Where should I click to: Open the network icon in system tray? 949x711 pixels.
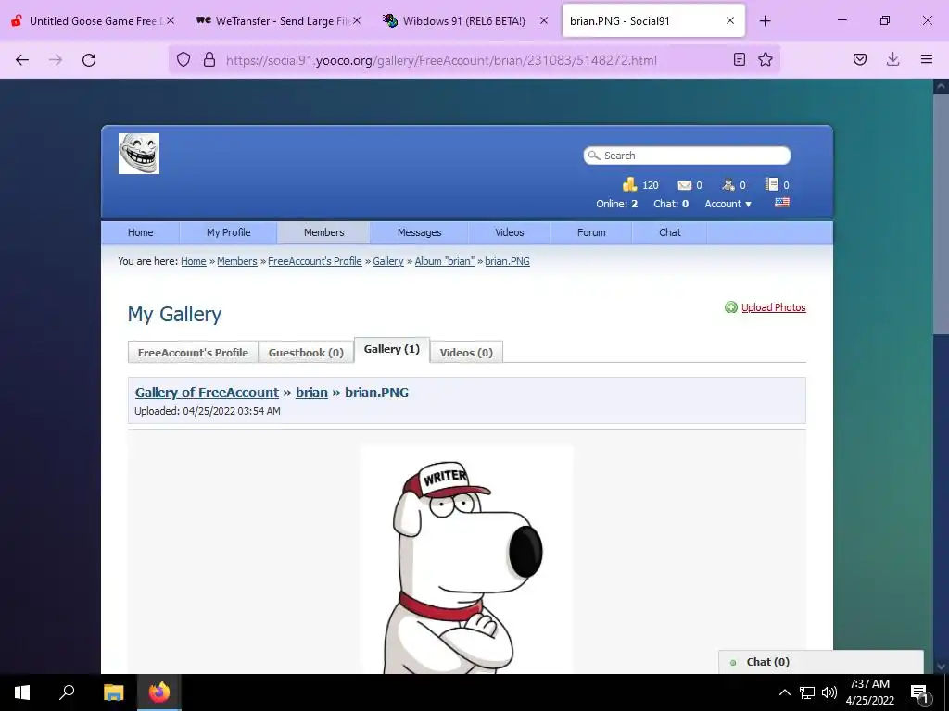pyautogui.click(x=807, y=692)
